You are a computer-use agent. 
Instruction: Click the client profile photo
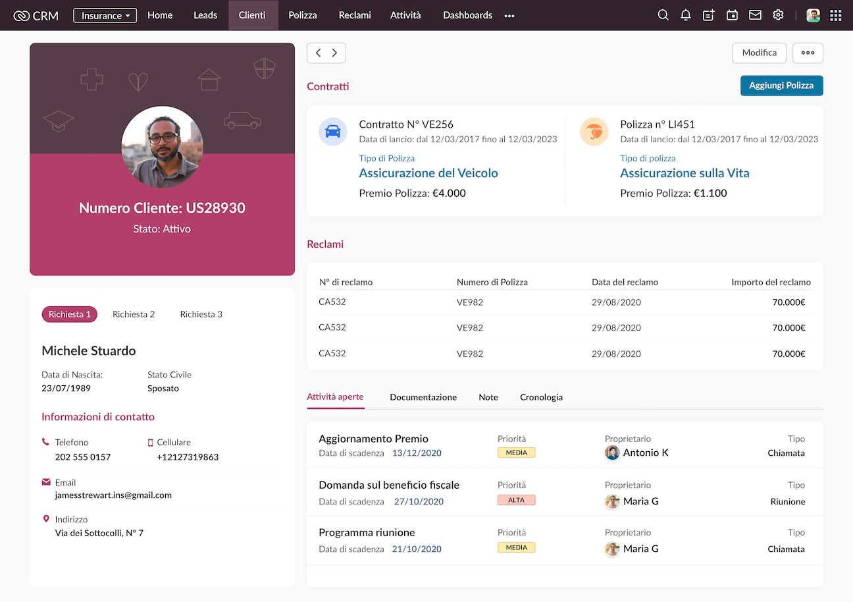tap(162, 147)
